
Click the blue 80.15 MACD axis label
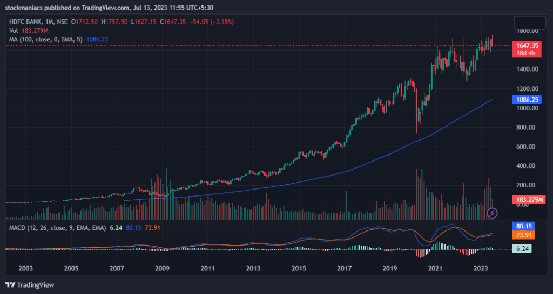[x=523, y=226]
